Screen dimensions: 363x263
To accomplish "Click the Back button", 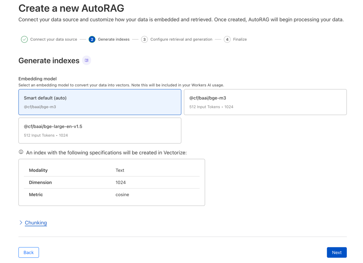I will click(29, 252).
